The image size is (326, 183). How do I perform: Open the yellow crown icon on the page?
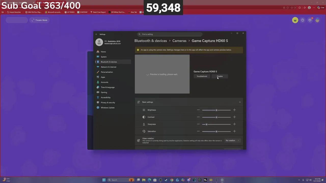pyautogui.click(x=295, y=20)
